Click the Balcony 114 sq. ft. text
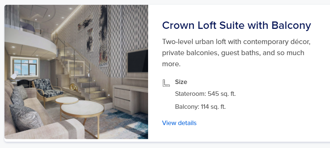 [x=200, y=107]
